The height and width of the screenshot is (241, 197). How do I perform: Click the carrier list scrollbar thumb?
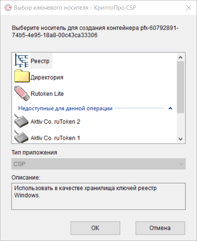180,87
